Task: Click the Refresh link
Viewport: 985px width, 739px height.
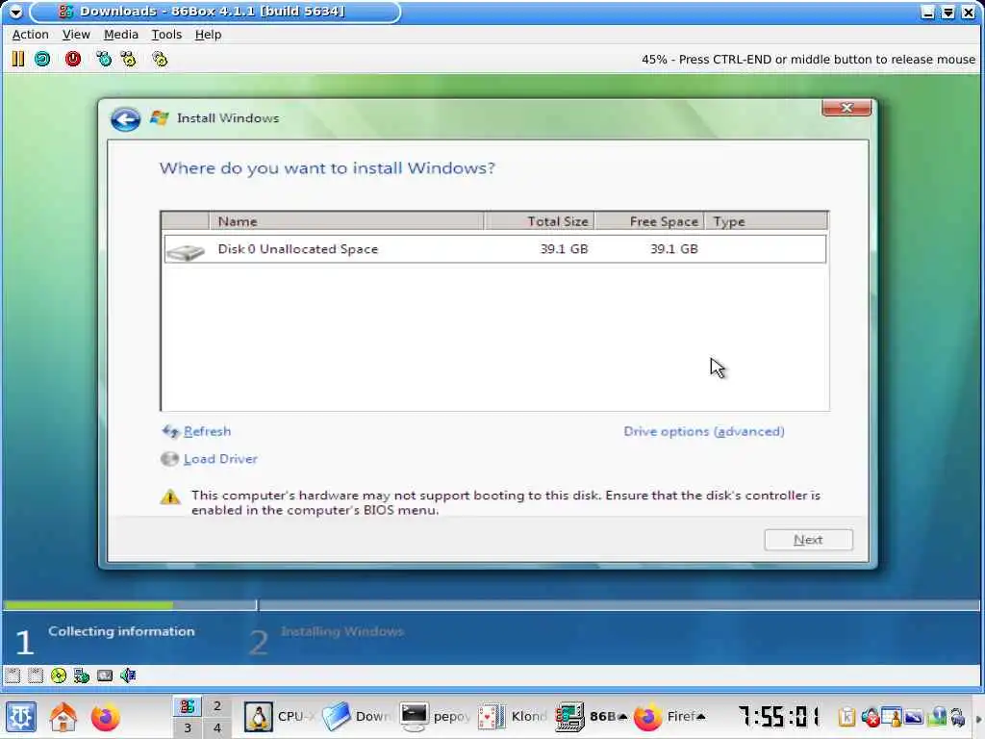Action: 207,432
